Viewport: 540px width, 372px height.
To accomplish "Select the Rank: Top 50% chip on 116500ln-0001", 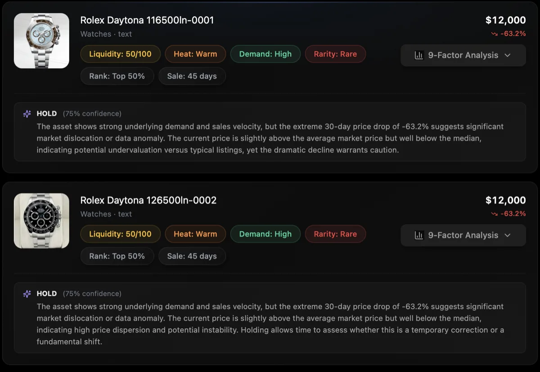I will coord(117,76).
